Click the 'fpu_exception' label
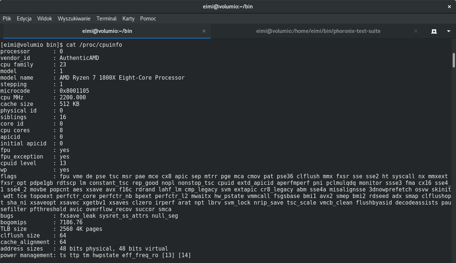The height and width of the screenshot is (263, 456). pos(22,156)
